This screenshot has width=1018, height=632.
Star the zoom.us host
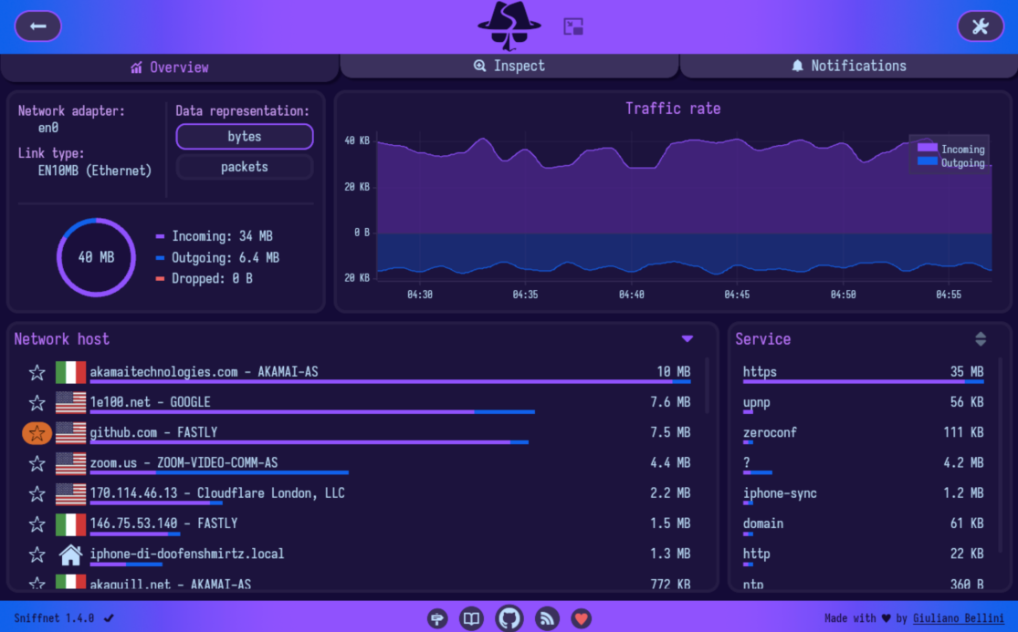click(x=37, y=463)
